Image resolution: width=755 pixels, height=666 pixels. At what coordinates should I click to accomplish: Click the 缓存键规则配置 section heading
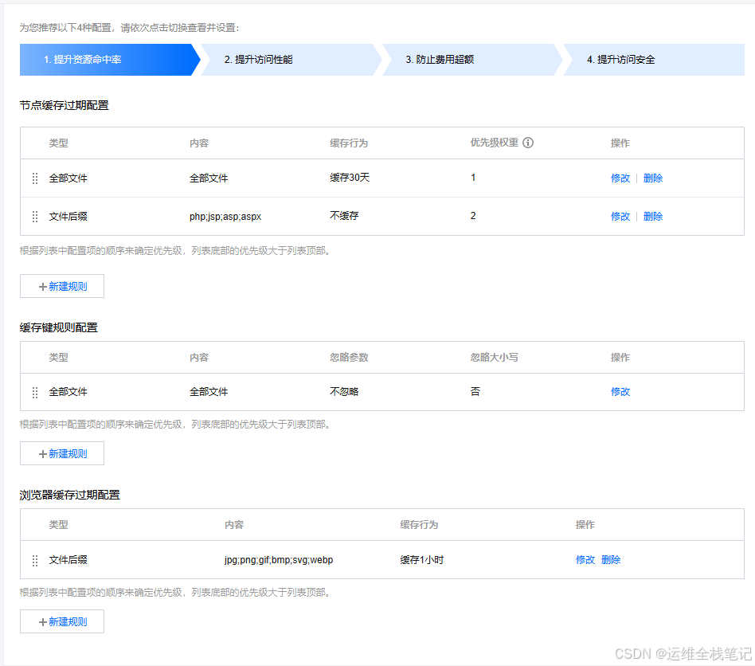[59, 328]
